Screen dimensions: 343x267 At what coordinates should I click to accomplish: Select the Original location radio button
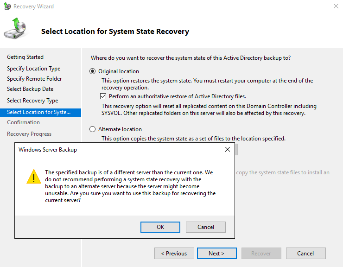93,71
